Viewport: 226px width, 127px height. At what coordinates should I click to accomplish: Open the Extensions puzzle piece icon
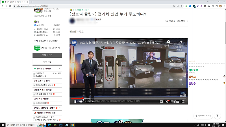click(209, 6)
